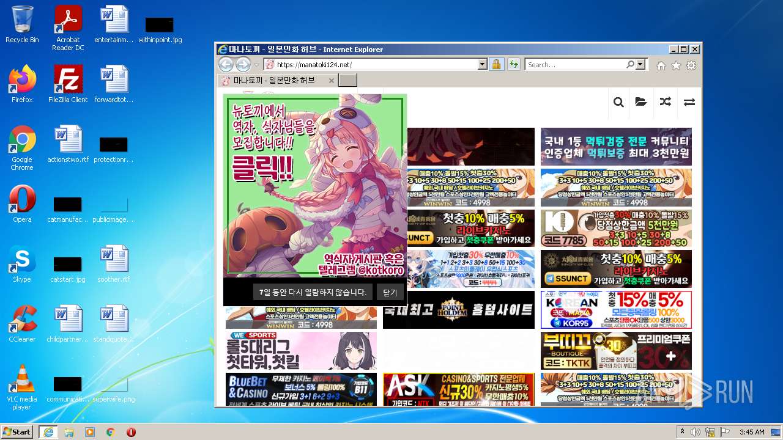Open Firefox desktop shortcut
783x440 pixels.
pos(22,84)
